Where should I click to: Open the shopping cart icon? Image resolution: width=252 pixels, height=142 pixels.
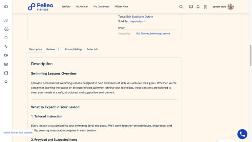point(205,7)
